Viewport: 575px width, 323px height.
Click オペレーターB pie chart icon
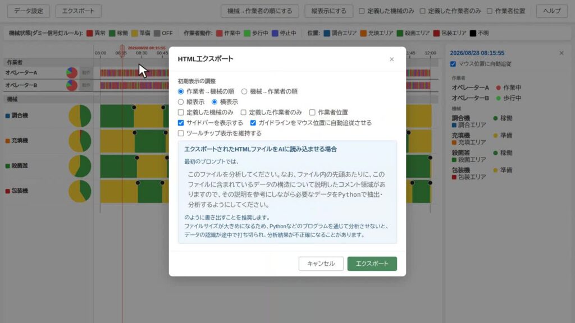[x=72, y=85]
